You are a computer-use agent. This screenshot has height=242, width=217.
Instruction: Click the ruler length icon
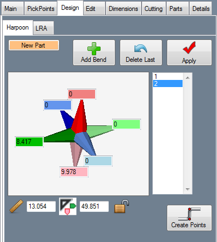16,206
